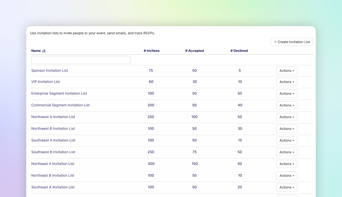Image resolution: width=342 pixels, height=197 pixels.
Task: Select the # Declined column header
Action: 239,51
